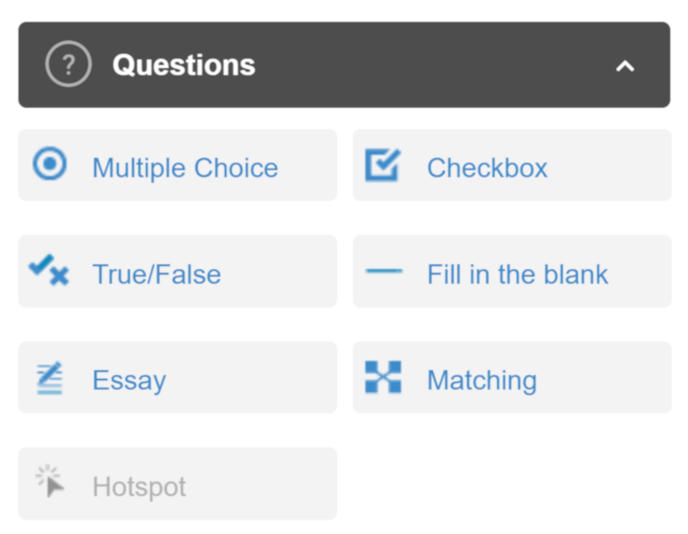Viewport: 688px width, 534px height.
Task: Click the Fill in the blank line icon
Action: click(383, 272)
